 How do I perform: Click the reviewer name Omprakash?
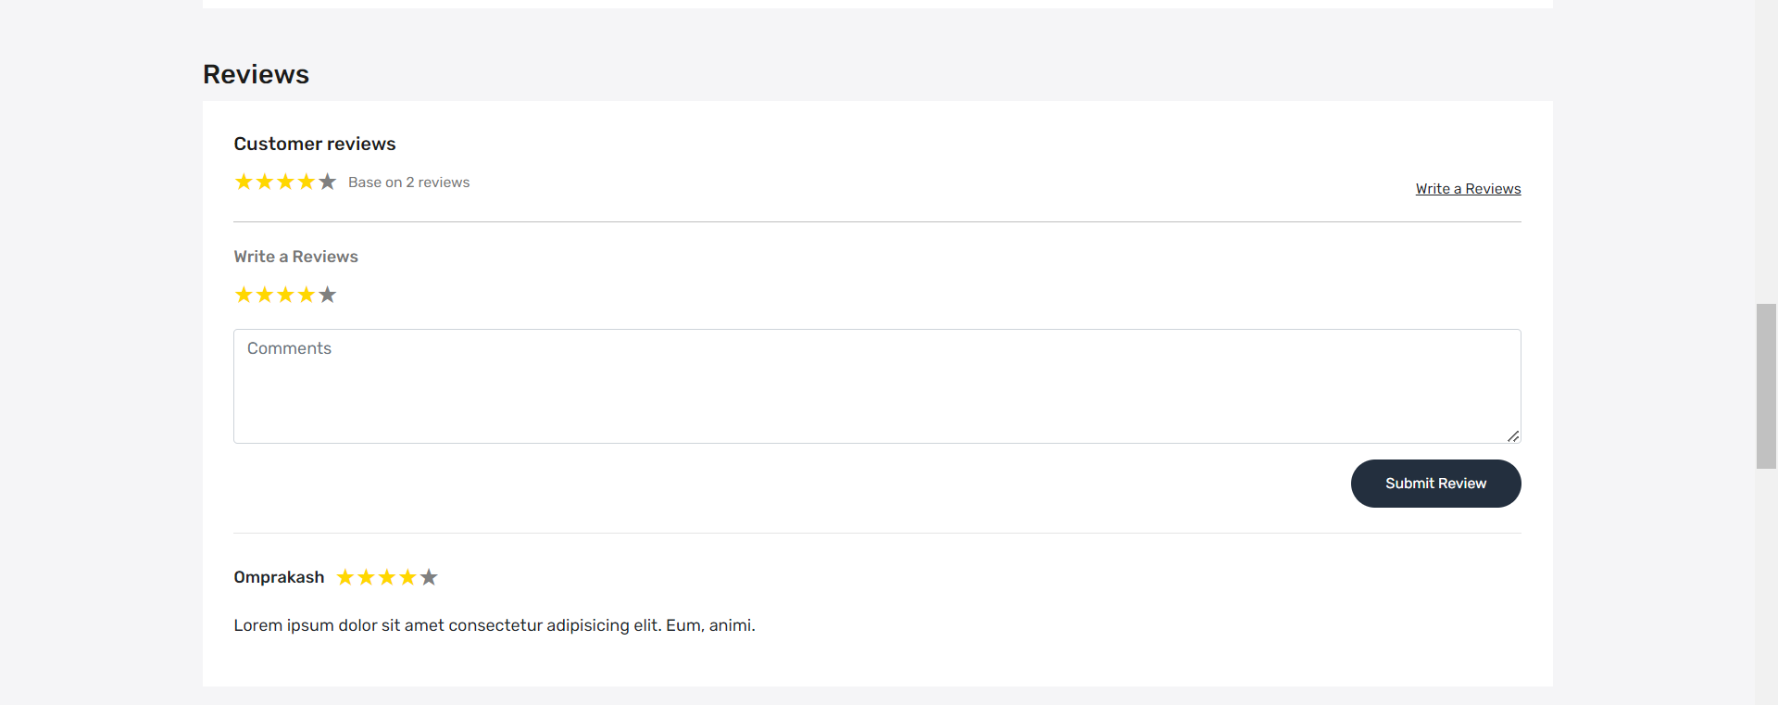pyautogui.click(x=279, y=576)
